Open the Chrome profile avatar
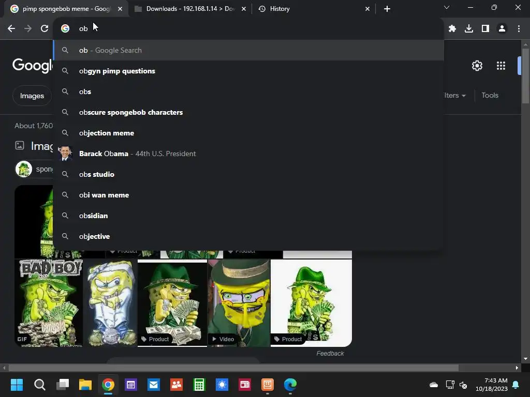This screenshot has width=530, height=397. (502, 29)
